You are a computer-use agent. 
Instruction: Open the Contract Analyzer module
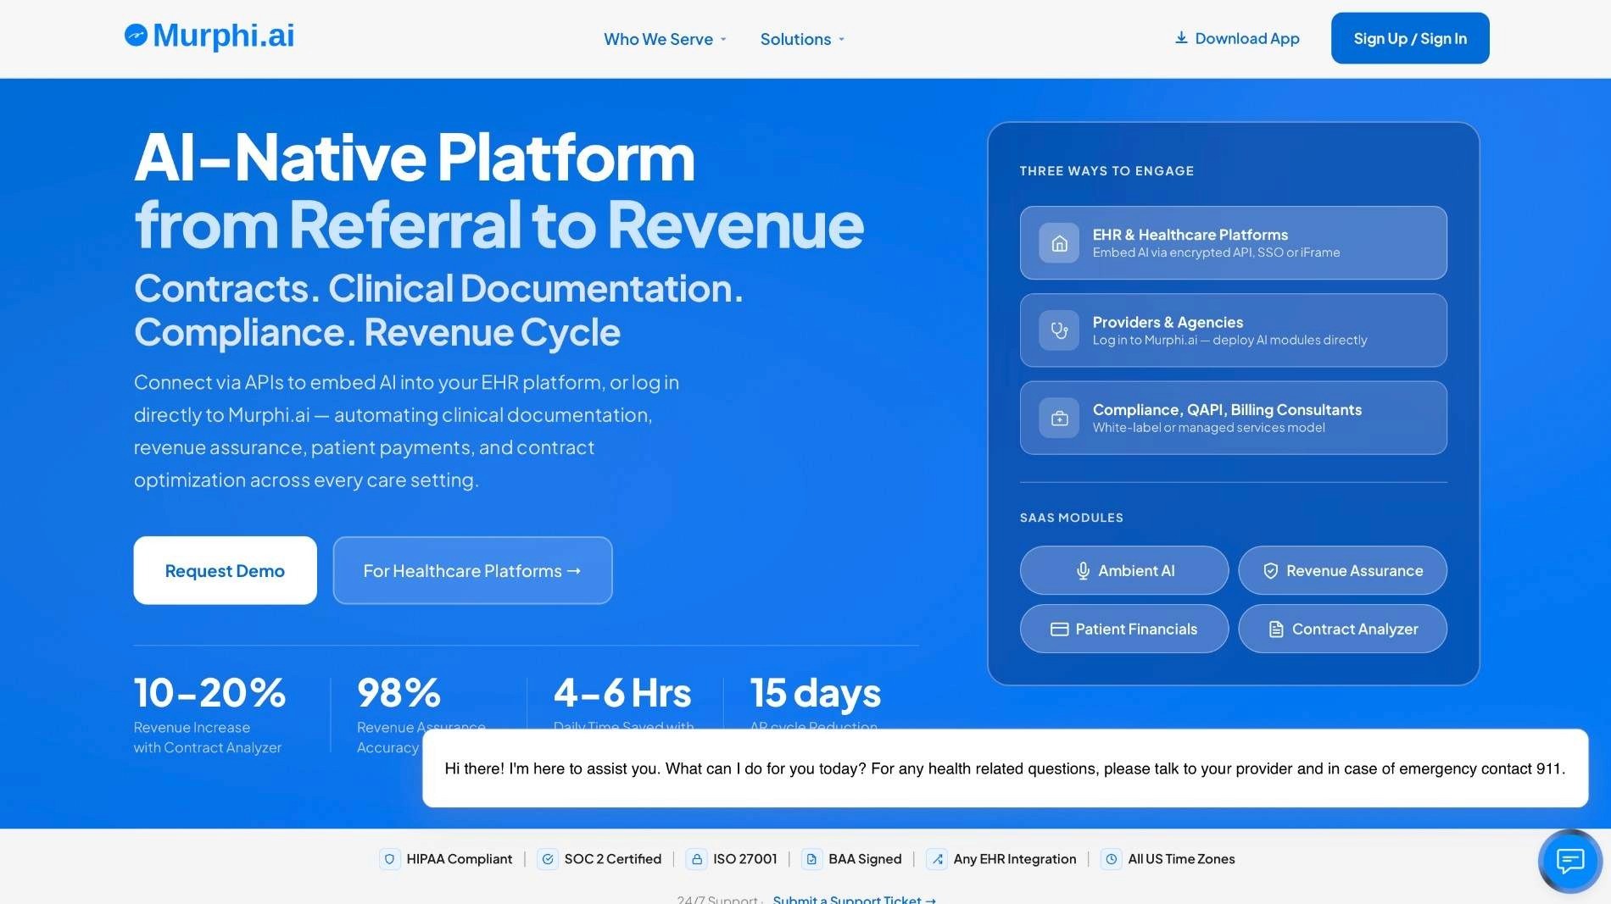(1342, 629)
